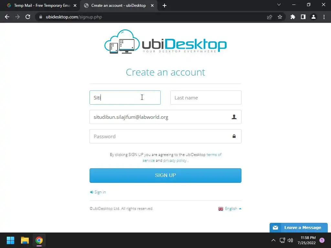This screenshot has height=248, width=331.
Task: Click the Last name field
Action: (x=206, y=98)
